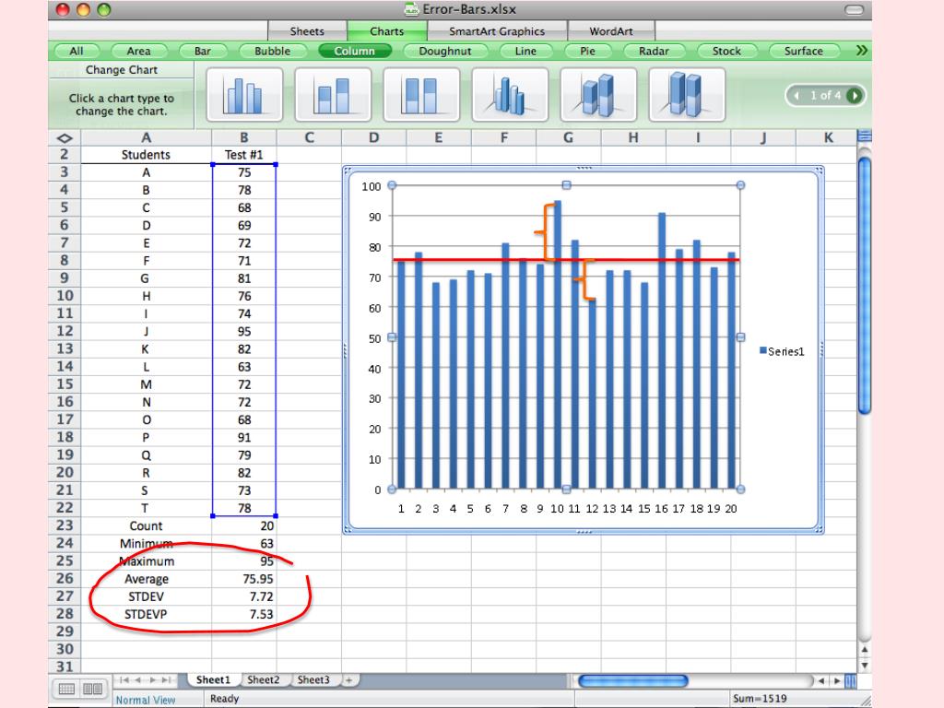
Task: Select the Series1 legend entry
Action: point(782,351)
